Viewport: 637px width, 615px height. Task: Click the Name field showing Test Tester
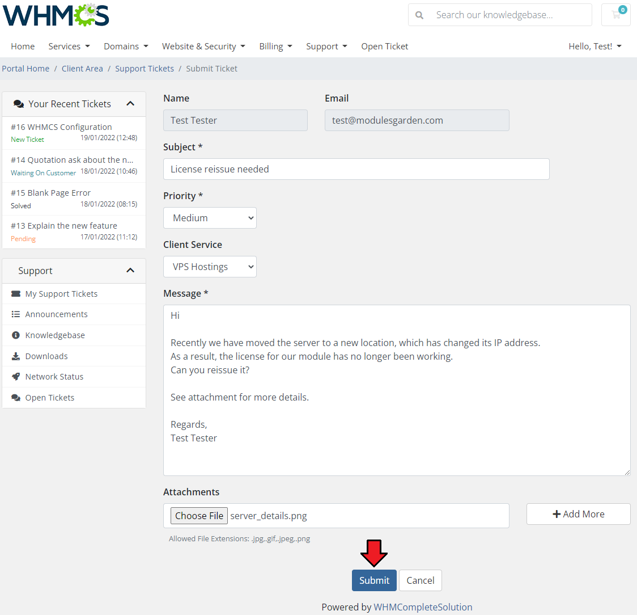(235, 120)
